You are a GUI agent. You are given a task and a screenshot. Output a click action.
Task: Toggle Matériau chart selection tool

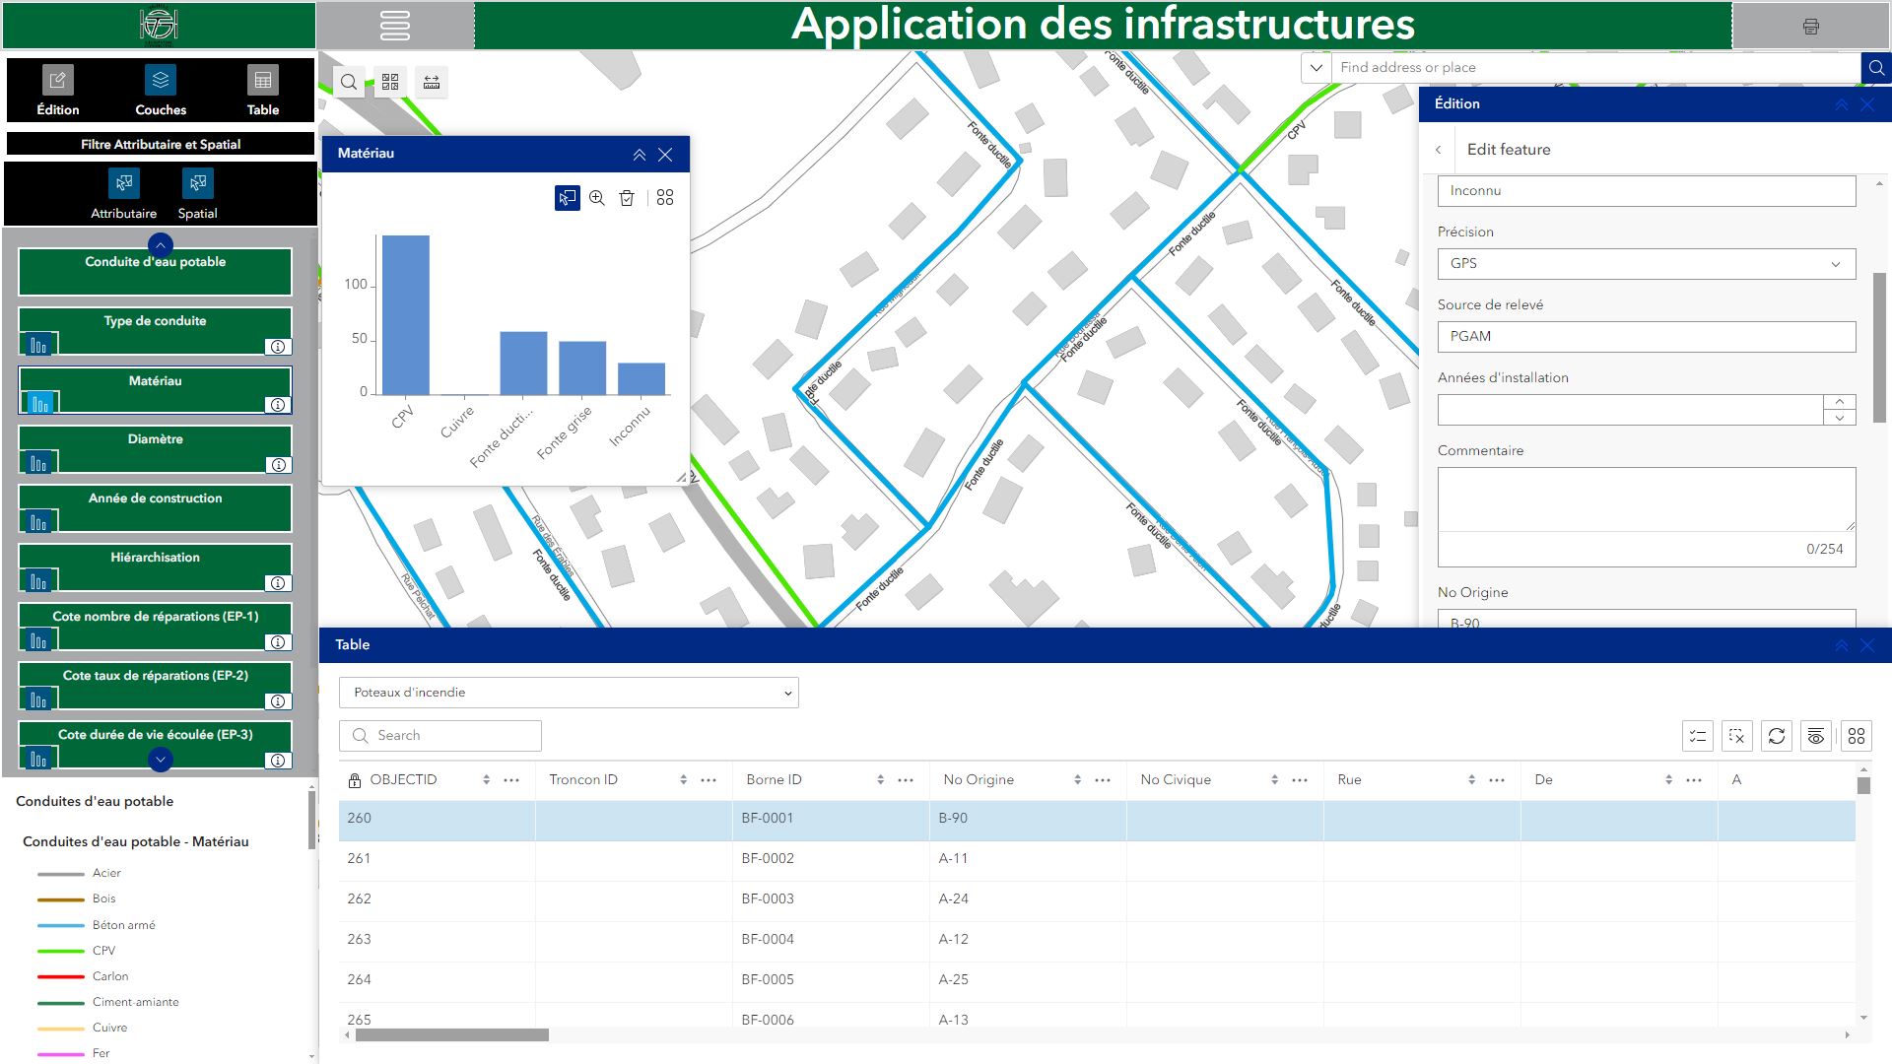pos(567,198)
